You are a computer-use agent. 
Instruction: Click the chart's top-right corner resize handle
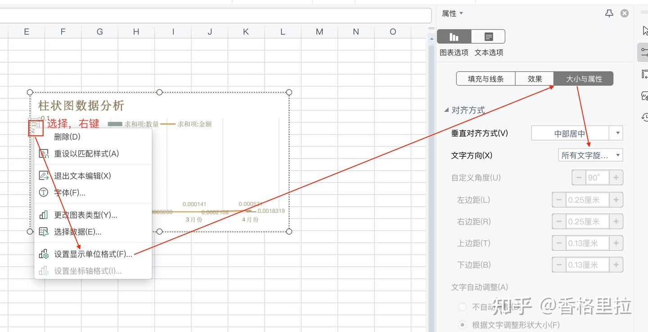pos(289,92)
